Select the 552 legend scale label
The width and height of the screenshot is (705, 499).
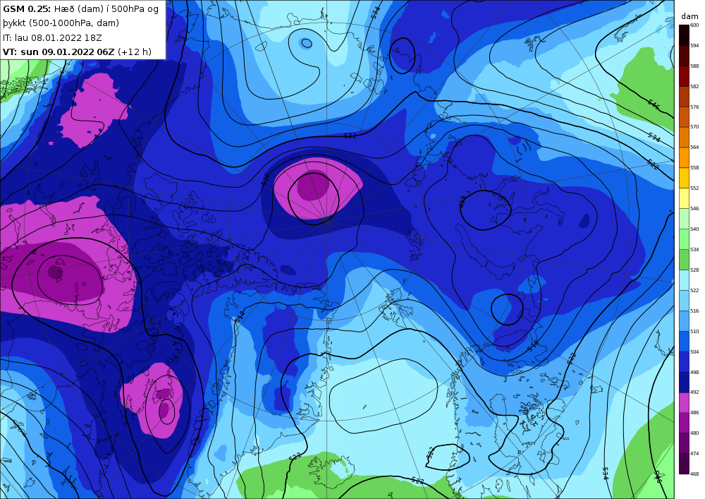coord(694,188)
